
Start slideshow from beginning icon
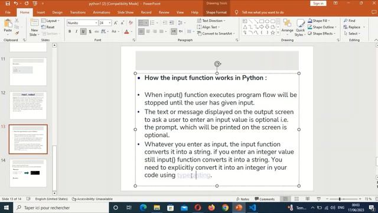pyautogui.click(x=35, y=4)
